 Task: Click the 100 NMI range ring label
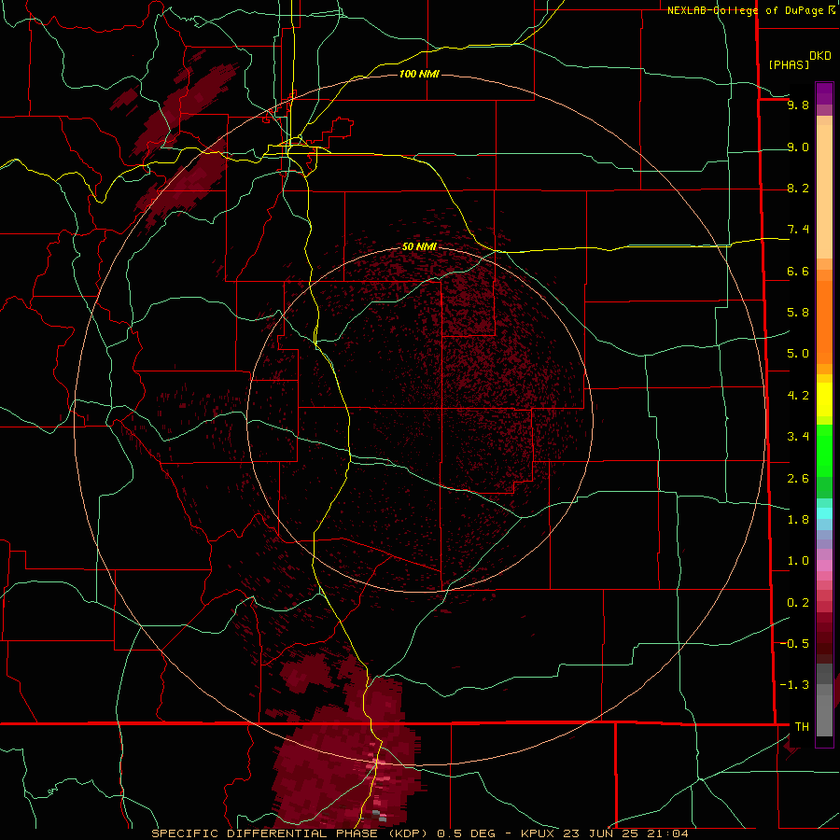pyautogui.click(x=419, y=74)
